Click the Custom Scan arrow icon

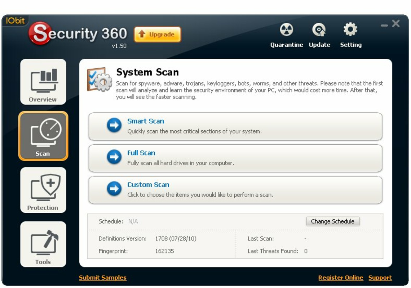[114, 189]
